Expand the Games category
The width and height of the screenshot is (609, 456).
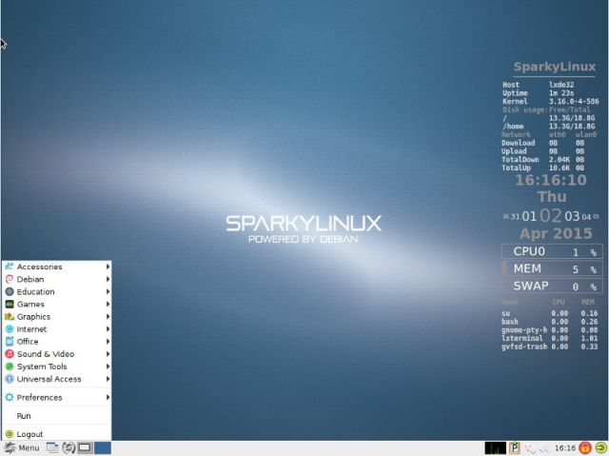pos(57,304)
